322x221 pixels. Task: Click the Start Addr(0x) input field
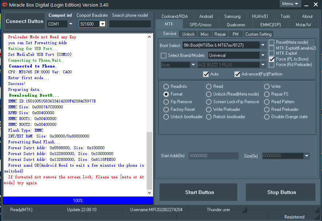214,156
